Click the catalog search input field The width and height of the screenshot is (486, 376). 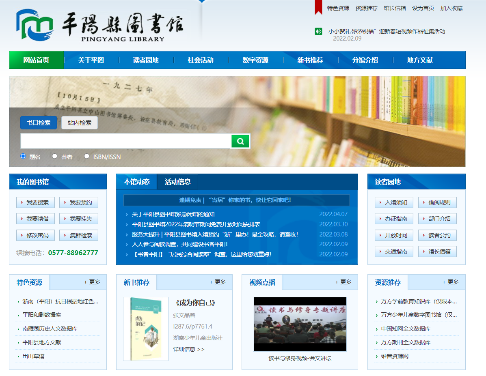(126, 141)
